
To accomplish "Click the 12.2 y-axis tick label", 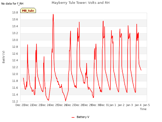I will [15, 67].
